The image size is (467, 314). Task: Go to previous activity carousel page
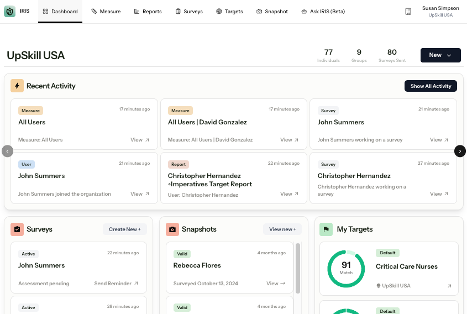tap(7, 151)
